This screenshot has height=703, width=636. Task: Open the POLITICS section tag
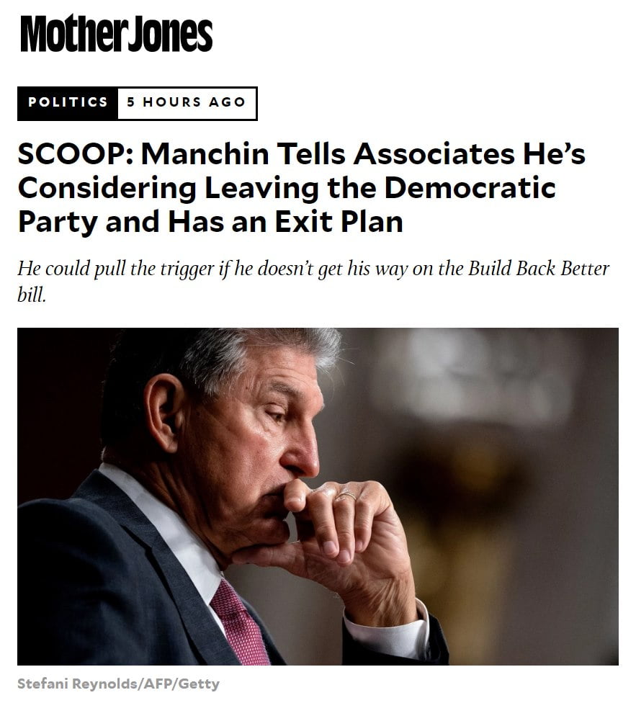coord(68,102)
